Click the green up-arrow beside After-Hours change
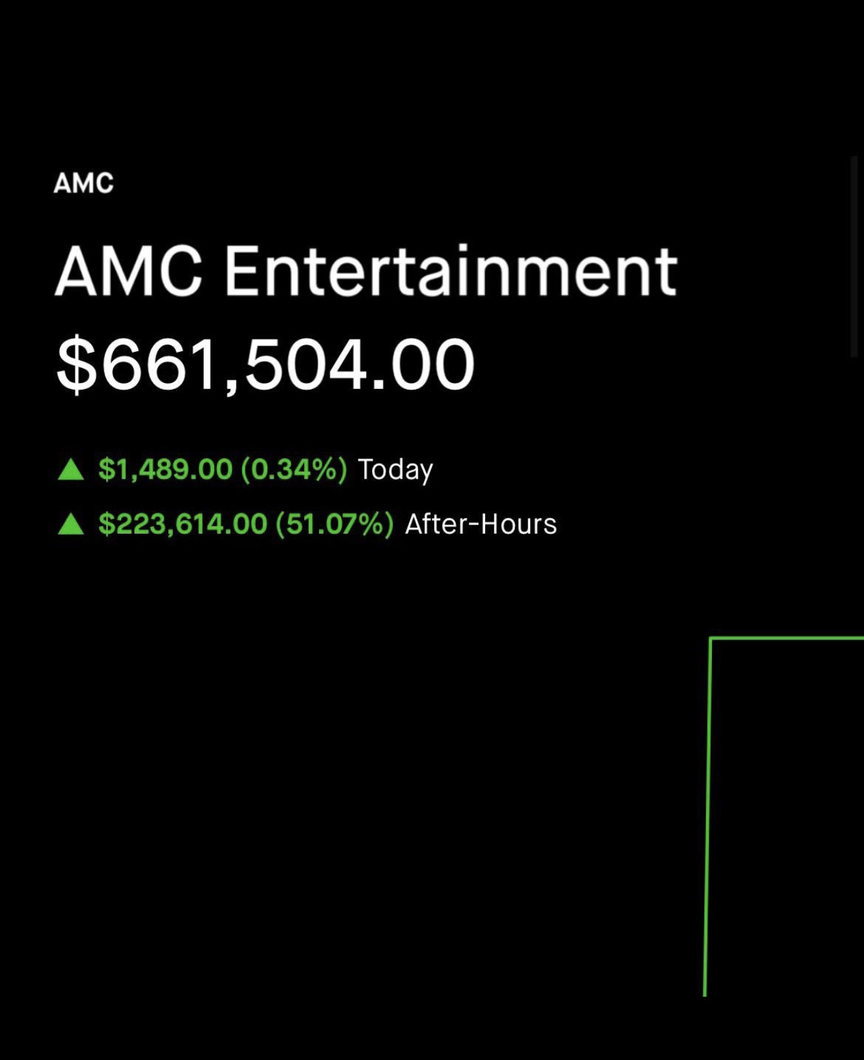Viewport: 864px width, 1060px height. [x=71, y=524]
